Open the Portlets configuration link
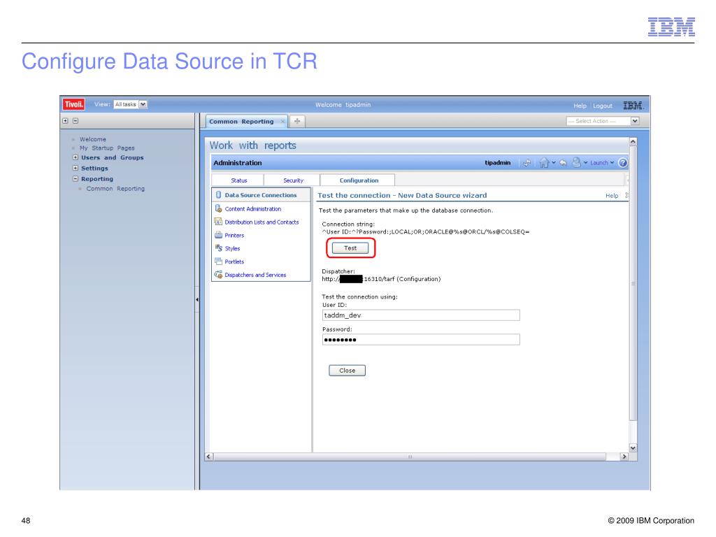Image resolution: width=716 pixels, height=537 pixels. 234,262
